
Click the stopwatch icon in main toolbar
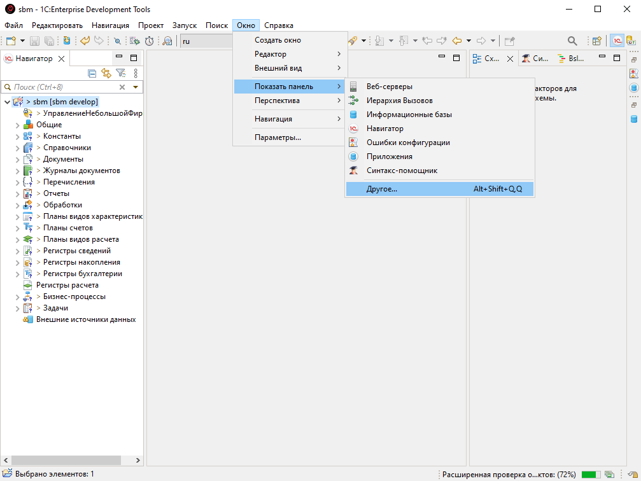tap(149, 41)
